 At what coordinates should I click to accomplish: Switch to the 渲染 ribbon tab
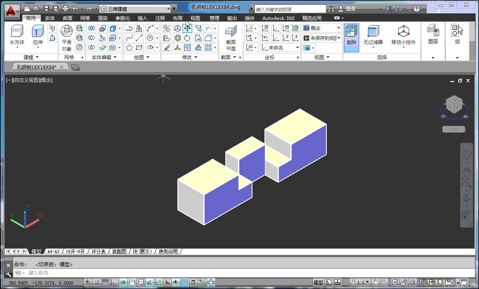102,18
